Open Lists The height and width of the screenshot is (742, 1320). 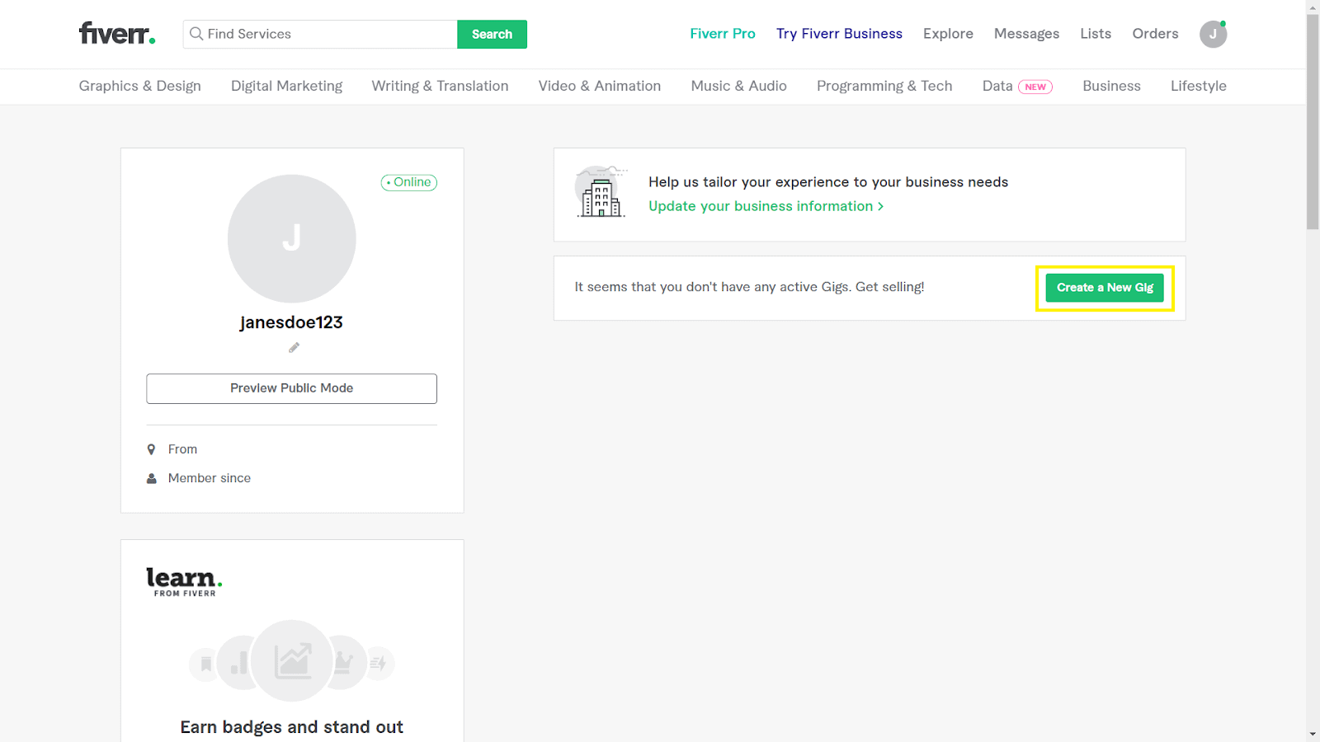pos(1096,34)
